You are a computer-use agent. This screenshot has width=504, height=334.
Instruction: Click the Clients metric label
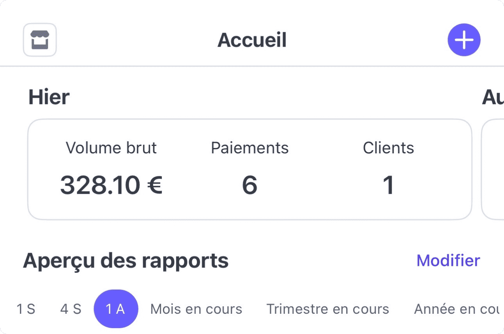click(x=388, y=148)
